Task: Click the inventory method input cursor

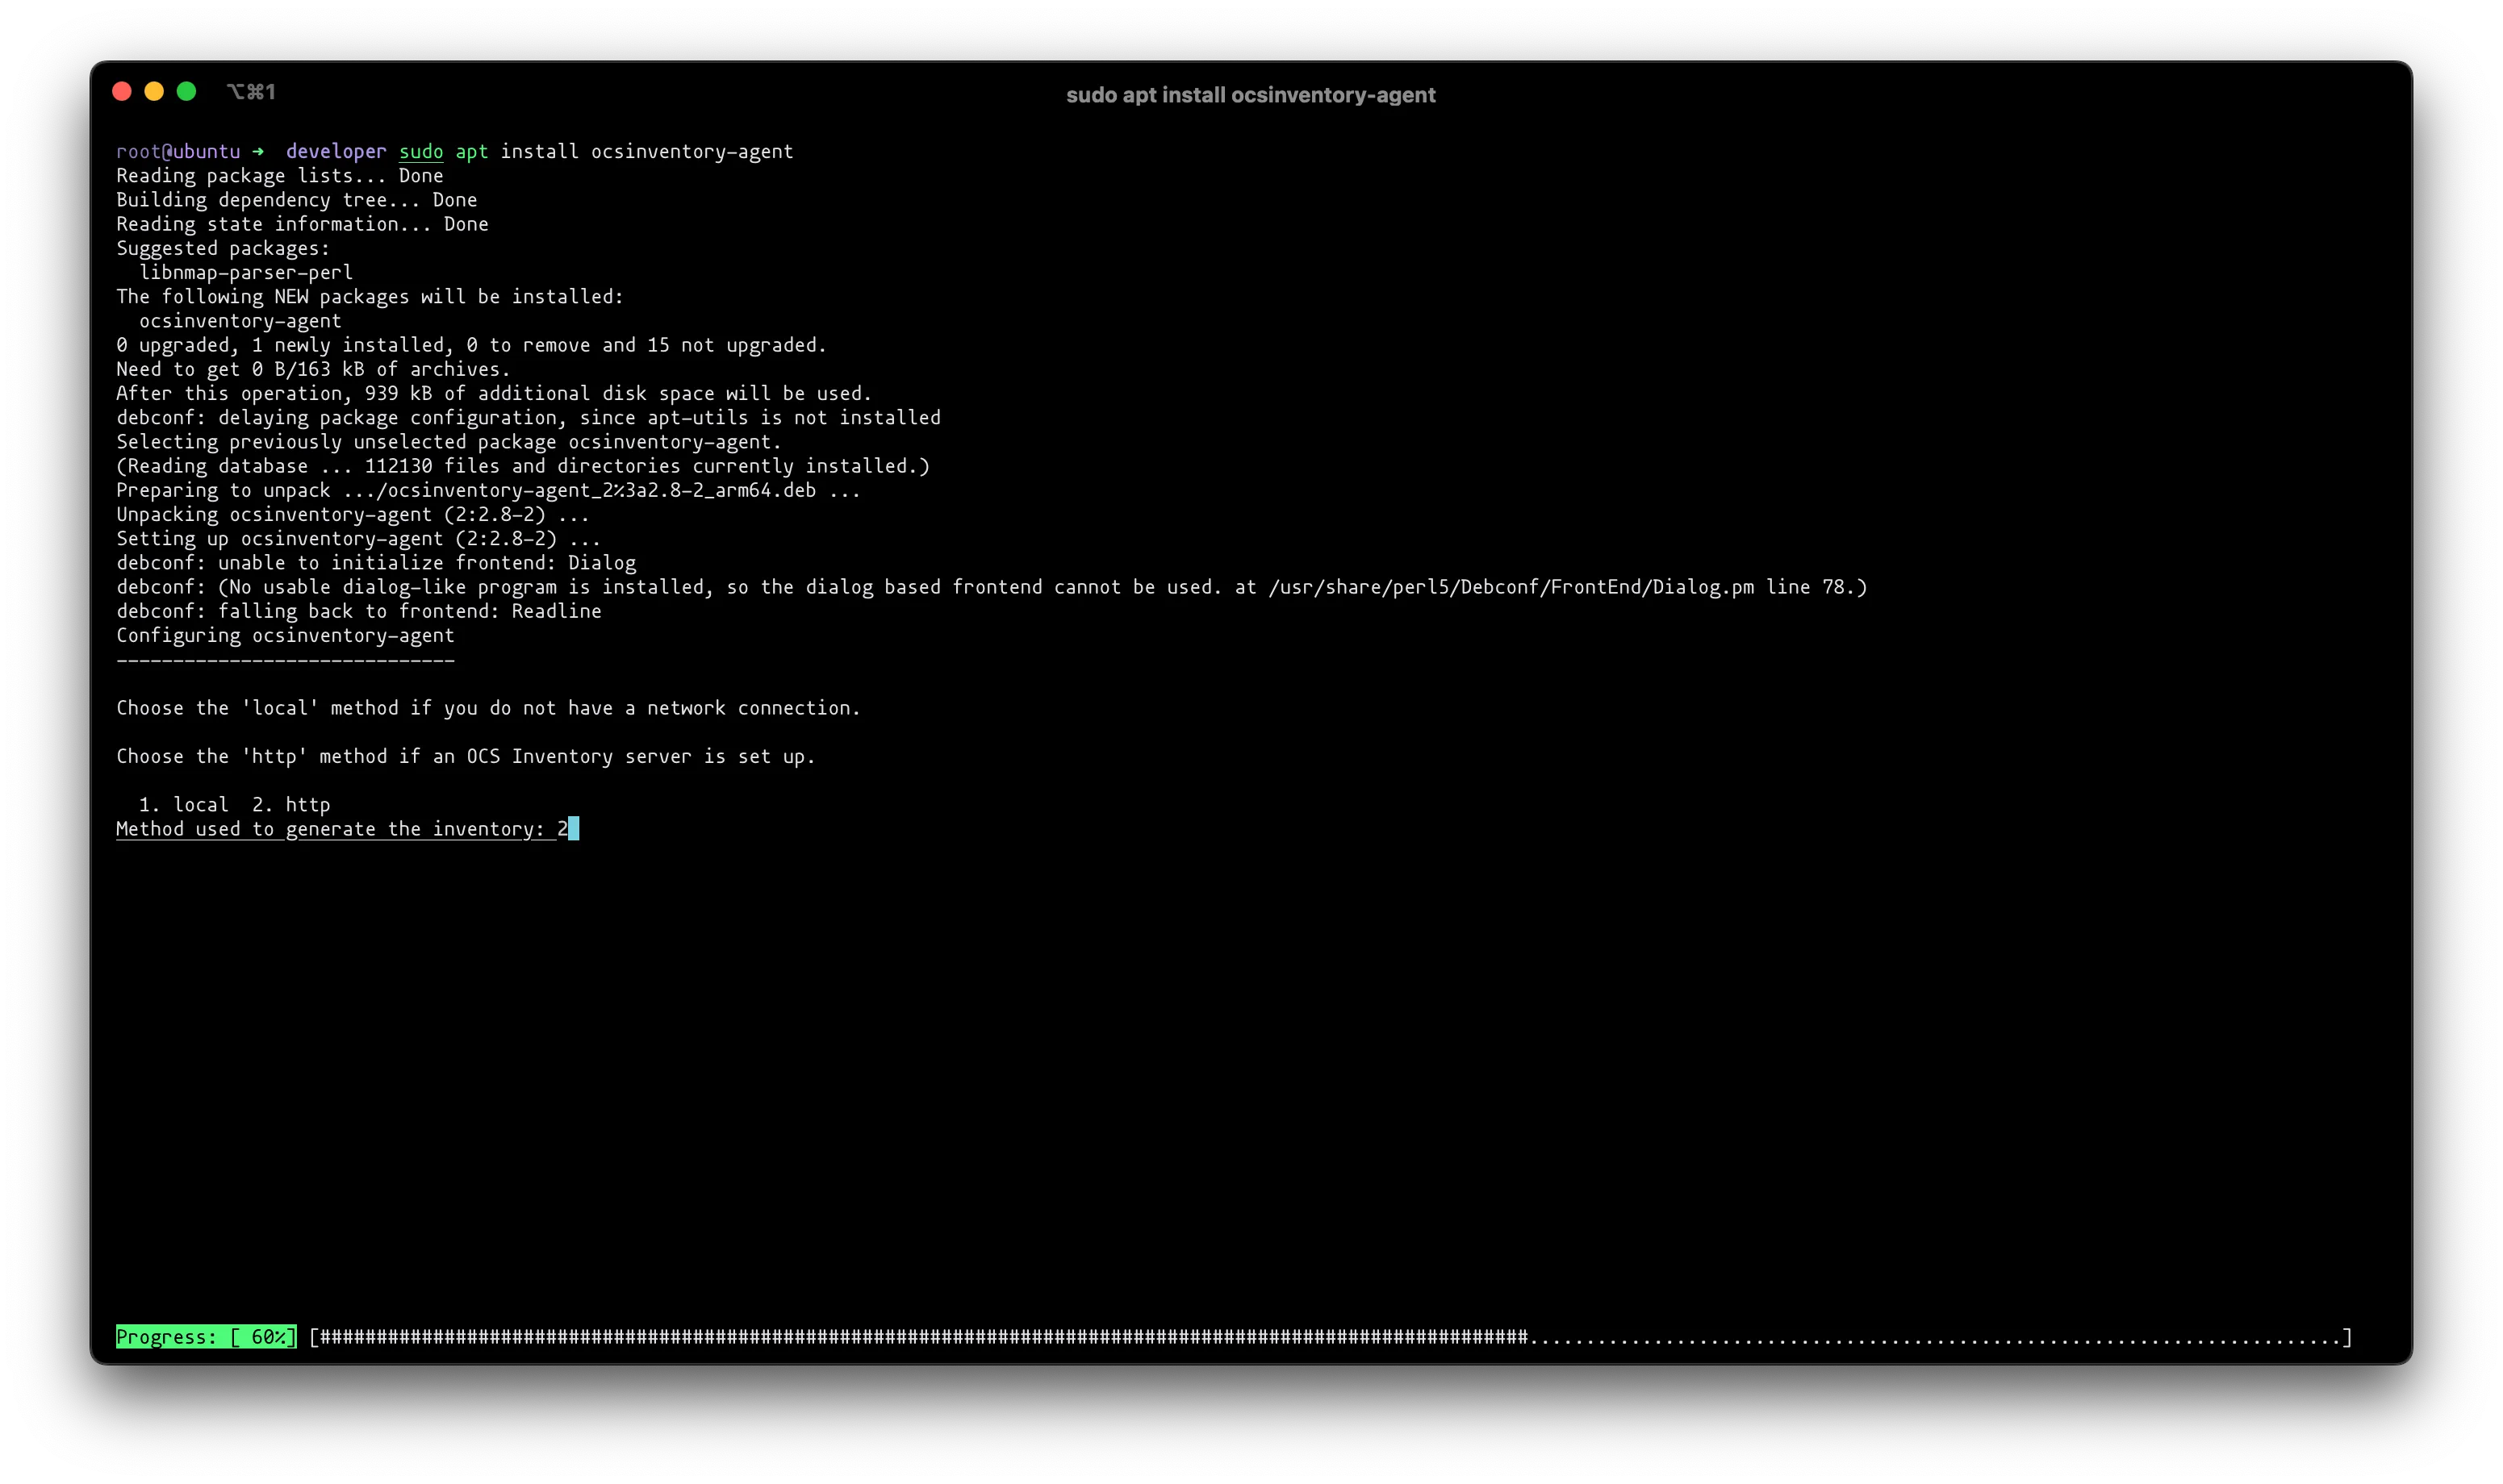Action: [x=573, y=829]
